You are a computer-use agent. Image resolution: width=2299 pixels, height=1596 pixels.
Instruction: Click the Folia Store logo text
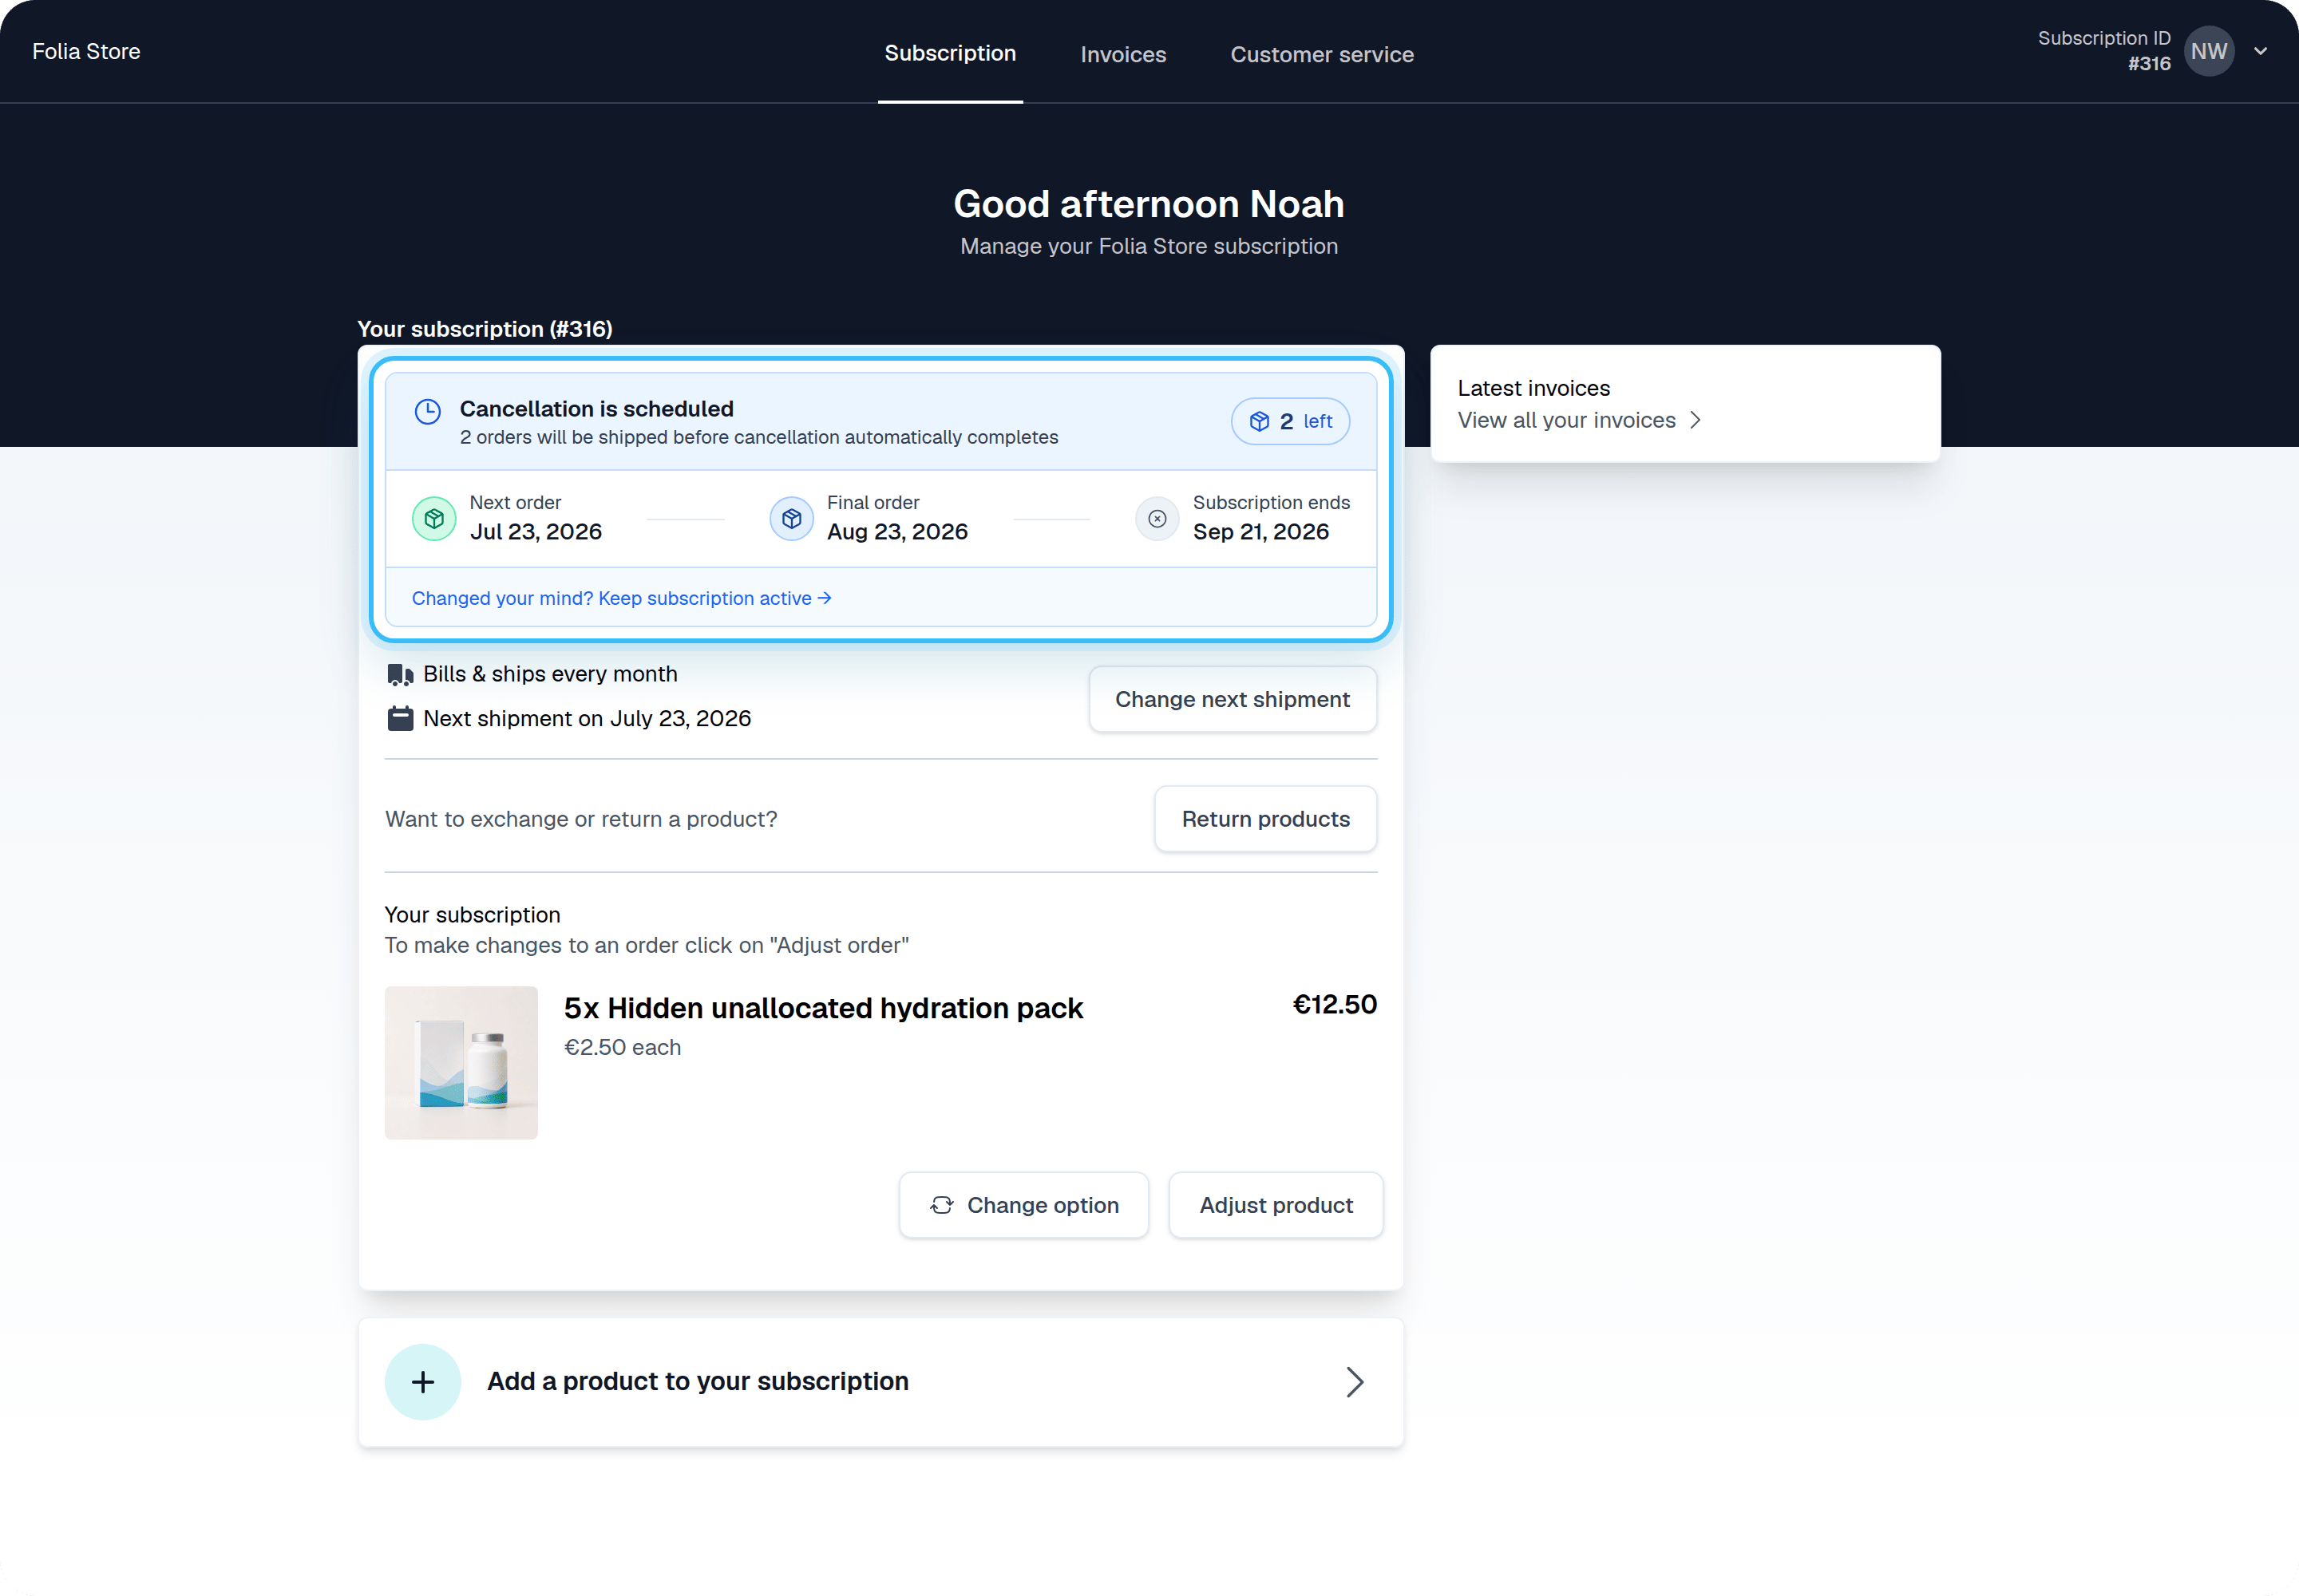click(x=86, y=51)
